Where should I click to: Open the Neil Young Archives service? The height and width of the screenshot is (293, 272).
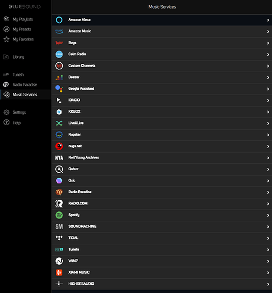pyautogui.click(x=162, y=158)
